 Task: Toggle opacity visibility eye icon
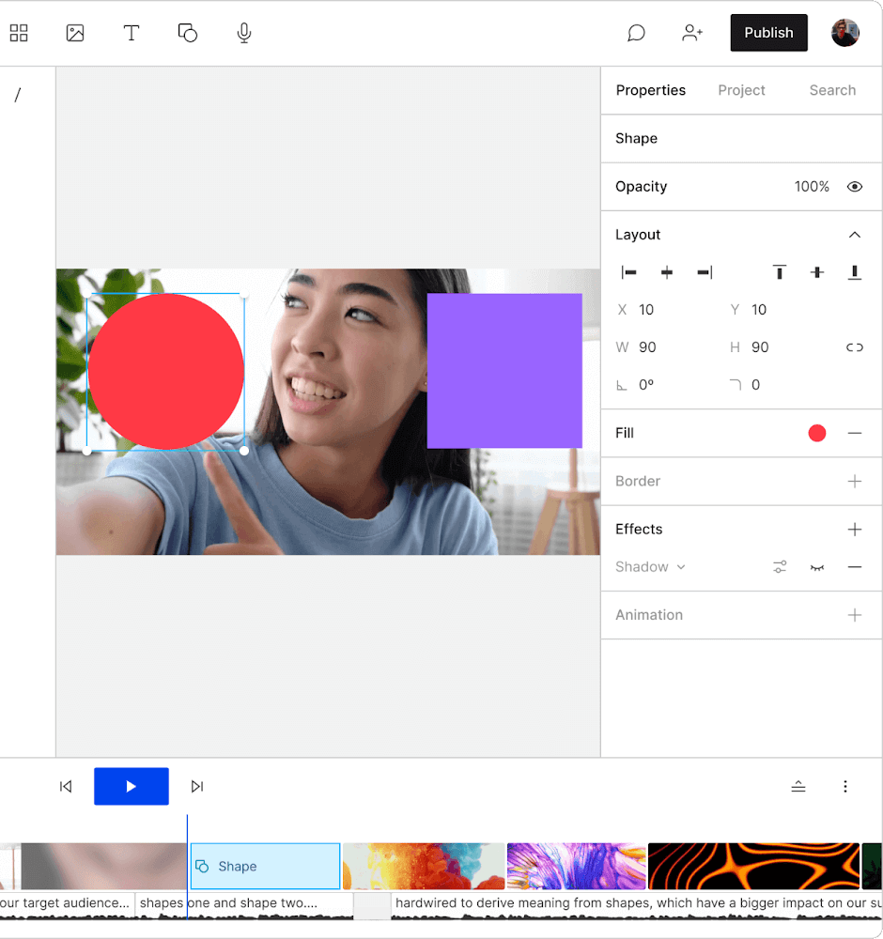[x=854, y=187]
